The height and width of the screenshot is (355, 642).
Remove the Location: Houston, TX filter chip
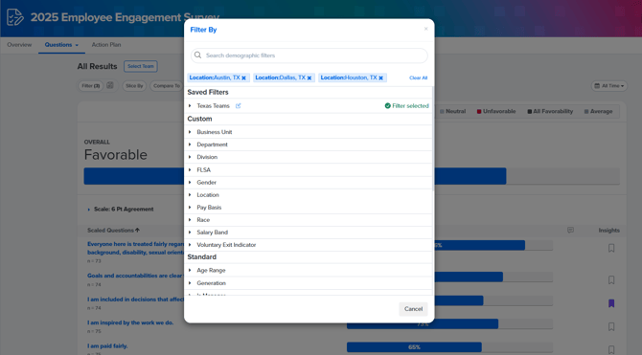(x=380, y=78)
